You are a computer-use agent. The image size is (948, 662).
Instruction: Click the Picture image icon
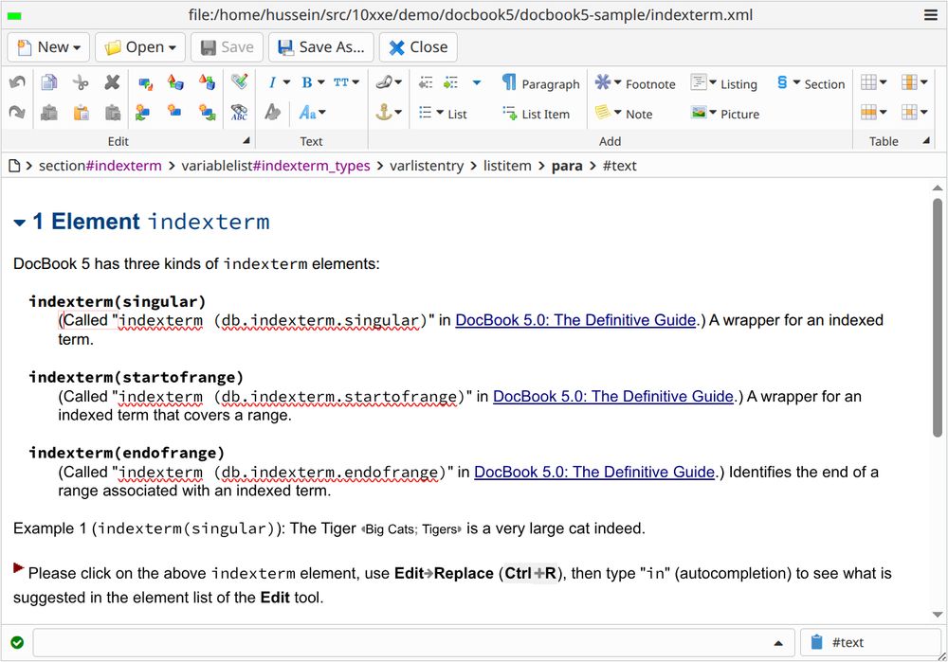(699, 113)
